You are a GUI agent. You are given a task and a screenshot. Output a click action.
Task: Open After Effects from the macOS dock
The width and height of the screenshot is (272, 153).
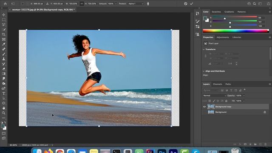pos(173,151)
